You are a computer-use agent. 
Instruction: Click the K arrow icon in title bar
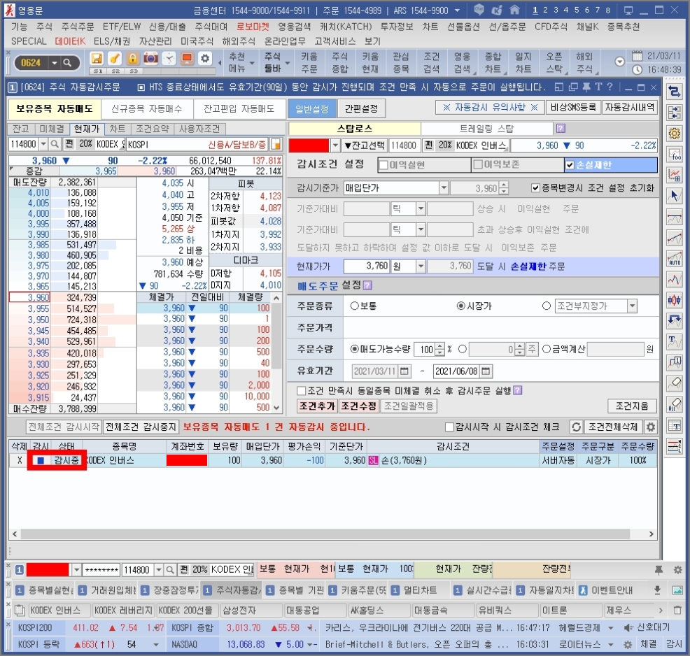tap(497, 10)
